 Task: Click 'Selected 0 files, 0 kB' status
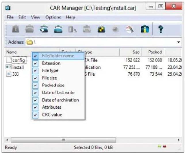tap(93, 147)
